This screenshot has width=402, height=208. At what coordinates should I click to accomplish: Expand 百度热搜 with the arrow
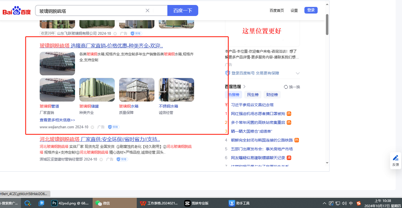[244, 87]
